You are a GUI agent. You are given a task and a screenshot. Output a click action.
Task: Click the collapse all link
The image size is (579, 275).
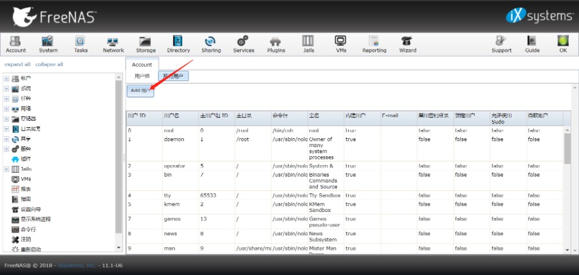49,64
